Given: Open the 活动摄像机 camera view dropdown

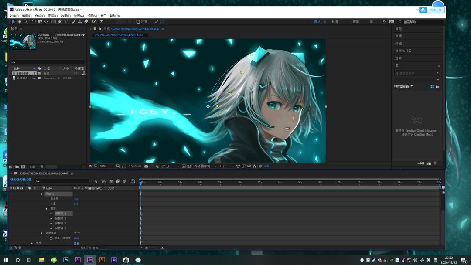Looking at the screenshot, I should click(205, 166).
